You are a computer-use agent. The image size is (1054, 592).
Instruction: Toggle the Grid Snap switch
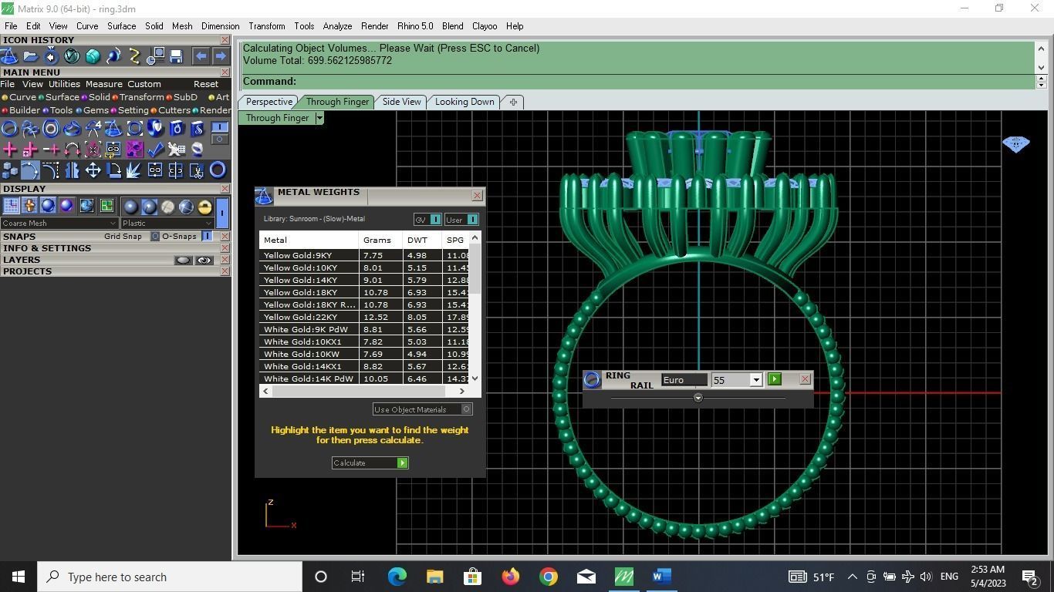coord(154,236)
